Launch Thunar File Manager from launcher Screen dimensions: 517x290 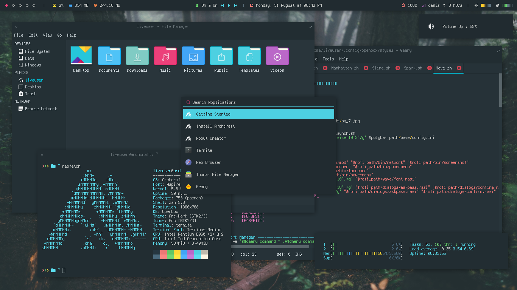(258, 174)
